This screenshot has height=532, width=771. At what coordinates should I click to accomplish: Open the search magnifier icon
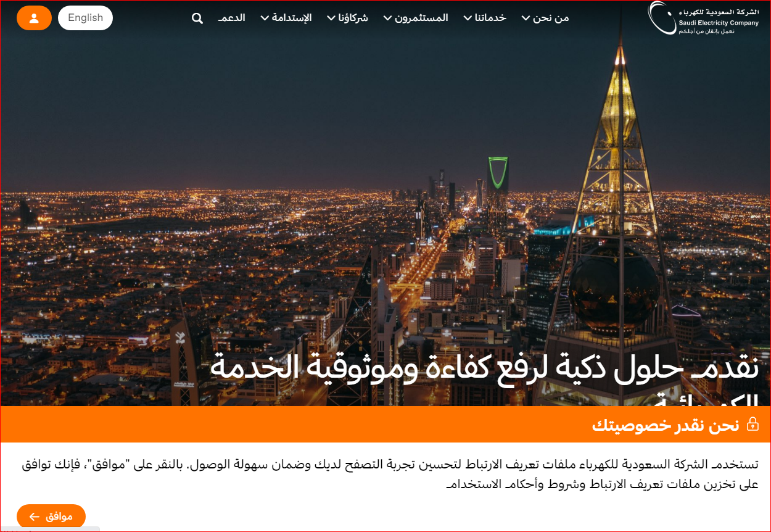coord(197,18)
